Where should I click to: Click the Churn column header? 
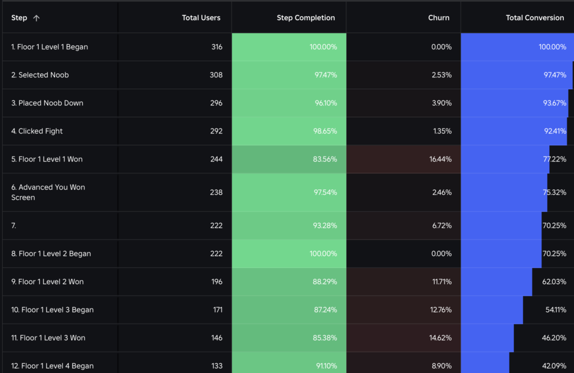pos(438,18)
